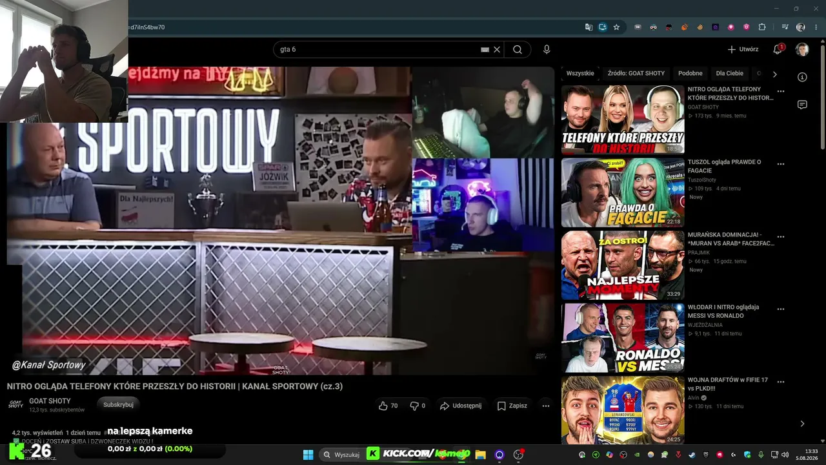This screenshot has width=826, height=465.
Task: Clear the search text with the X
Action: pyautogui.click(x=497, y=49)
